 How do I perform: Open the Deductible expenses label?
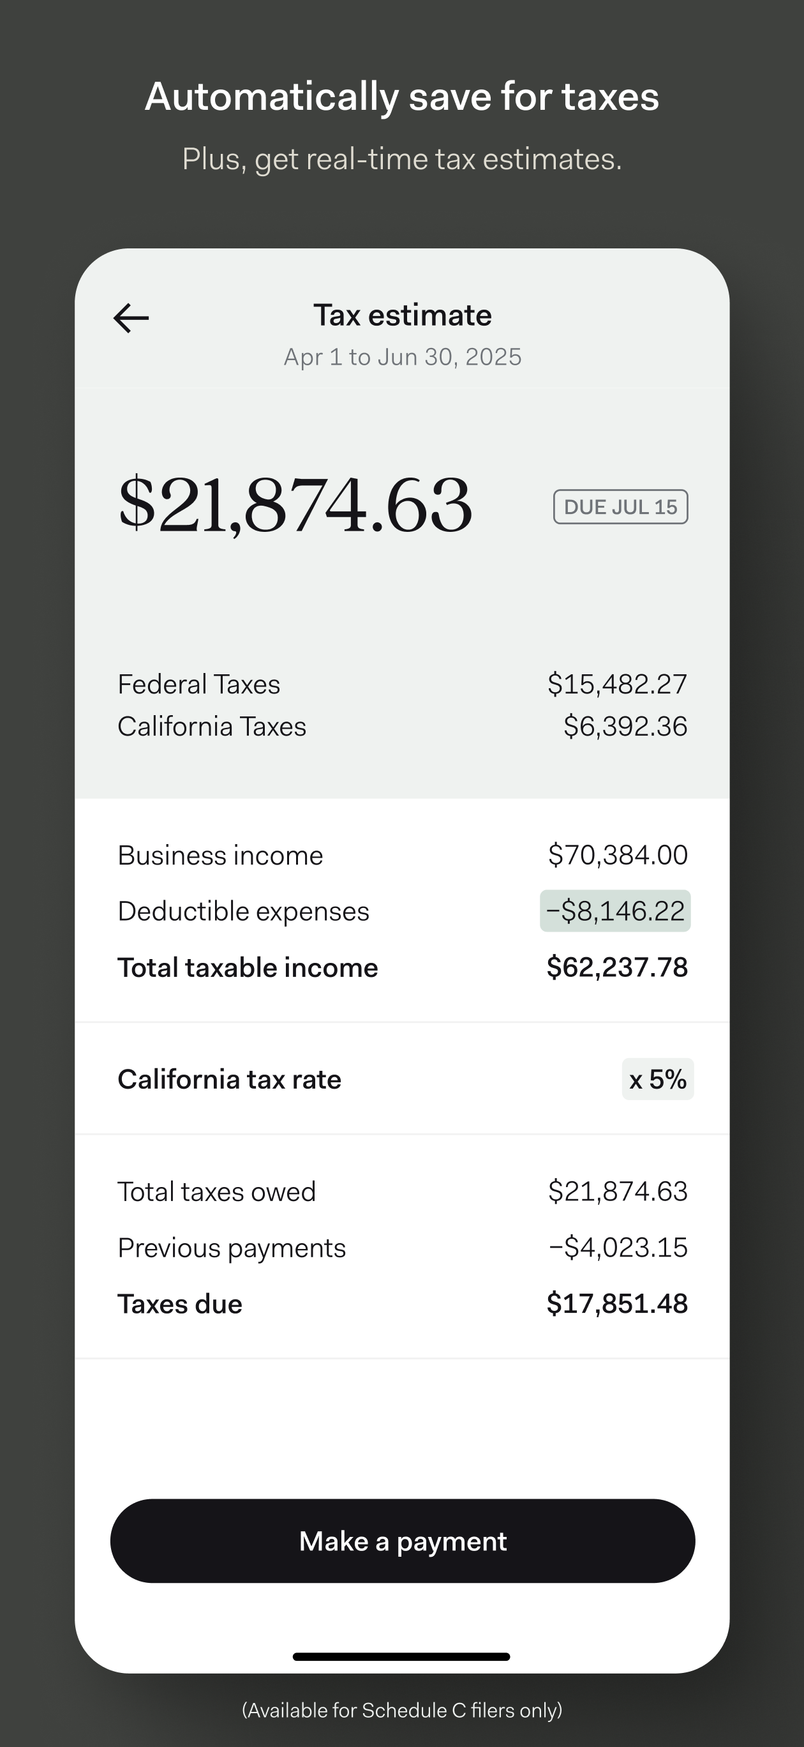(x=243, y=911)
